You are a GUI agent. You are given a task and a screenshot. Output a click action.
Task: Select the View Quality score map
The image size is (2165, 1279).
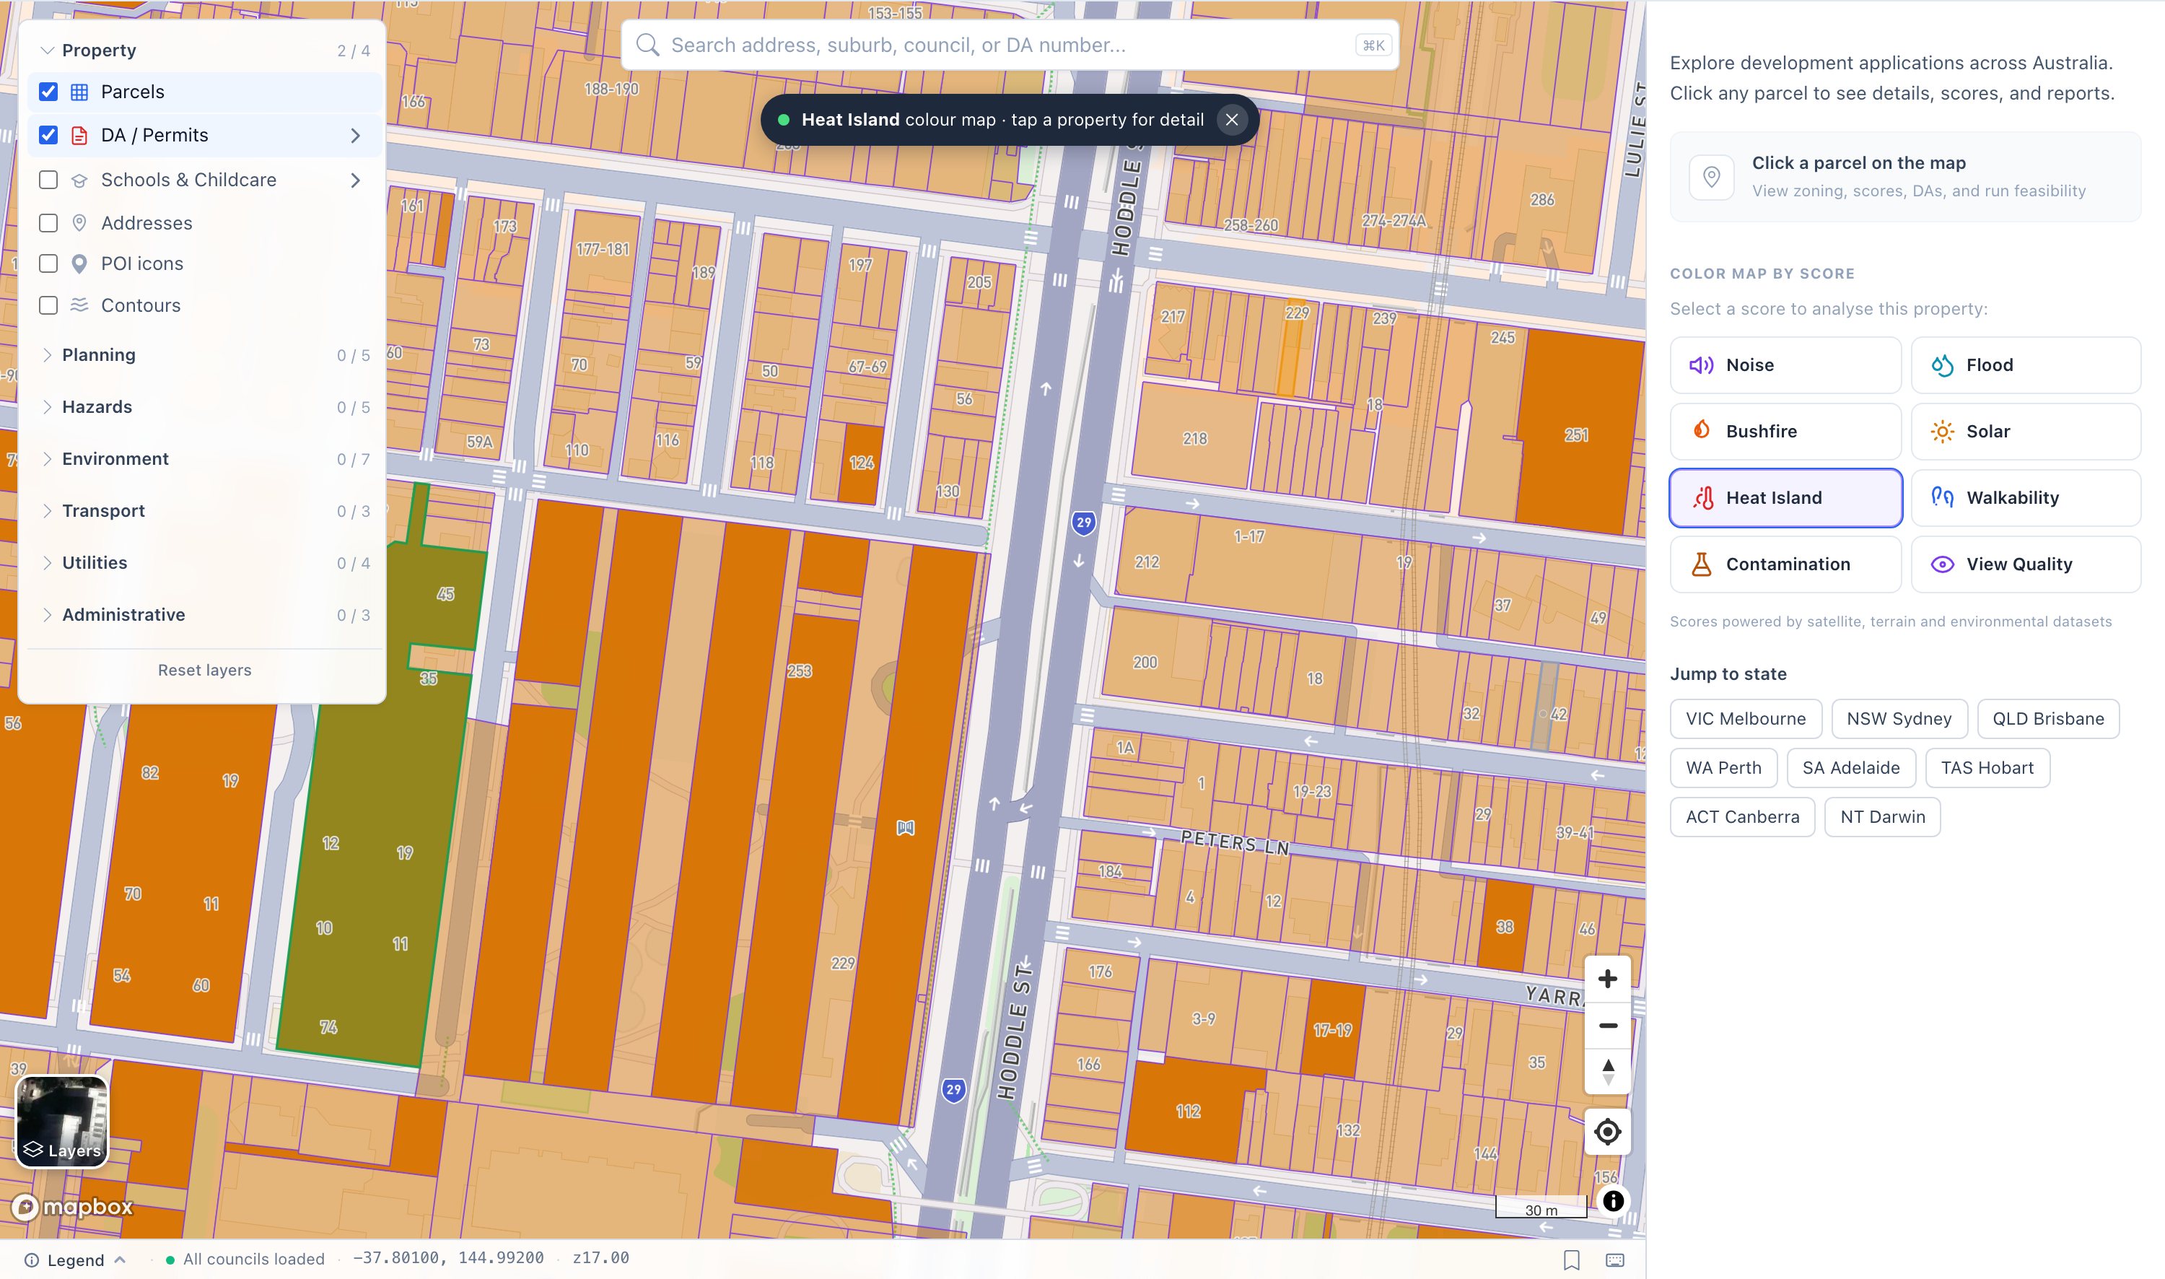point(2026,564)
